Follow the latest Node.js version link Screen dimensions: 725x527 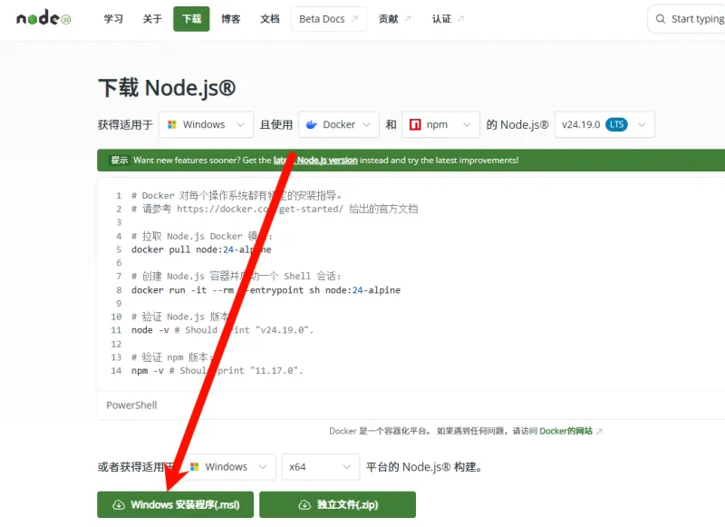point(315,160)
